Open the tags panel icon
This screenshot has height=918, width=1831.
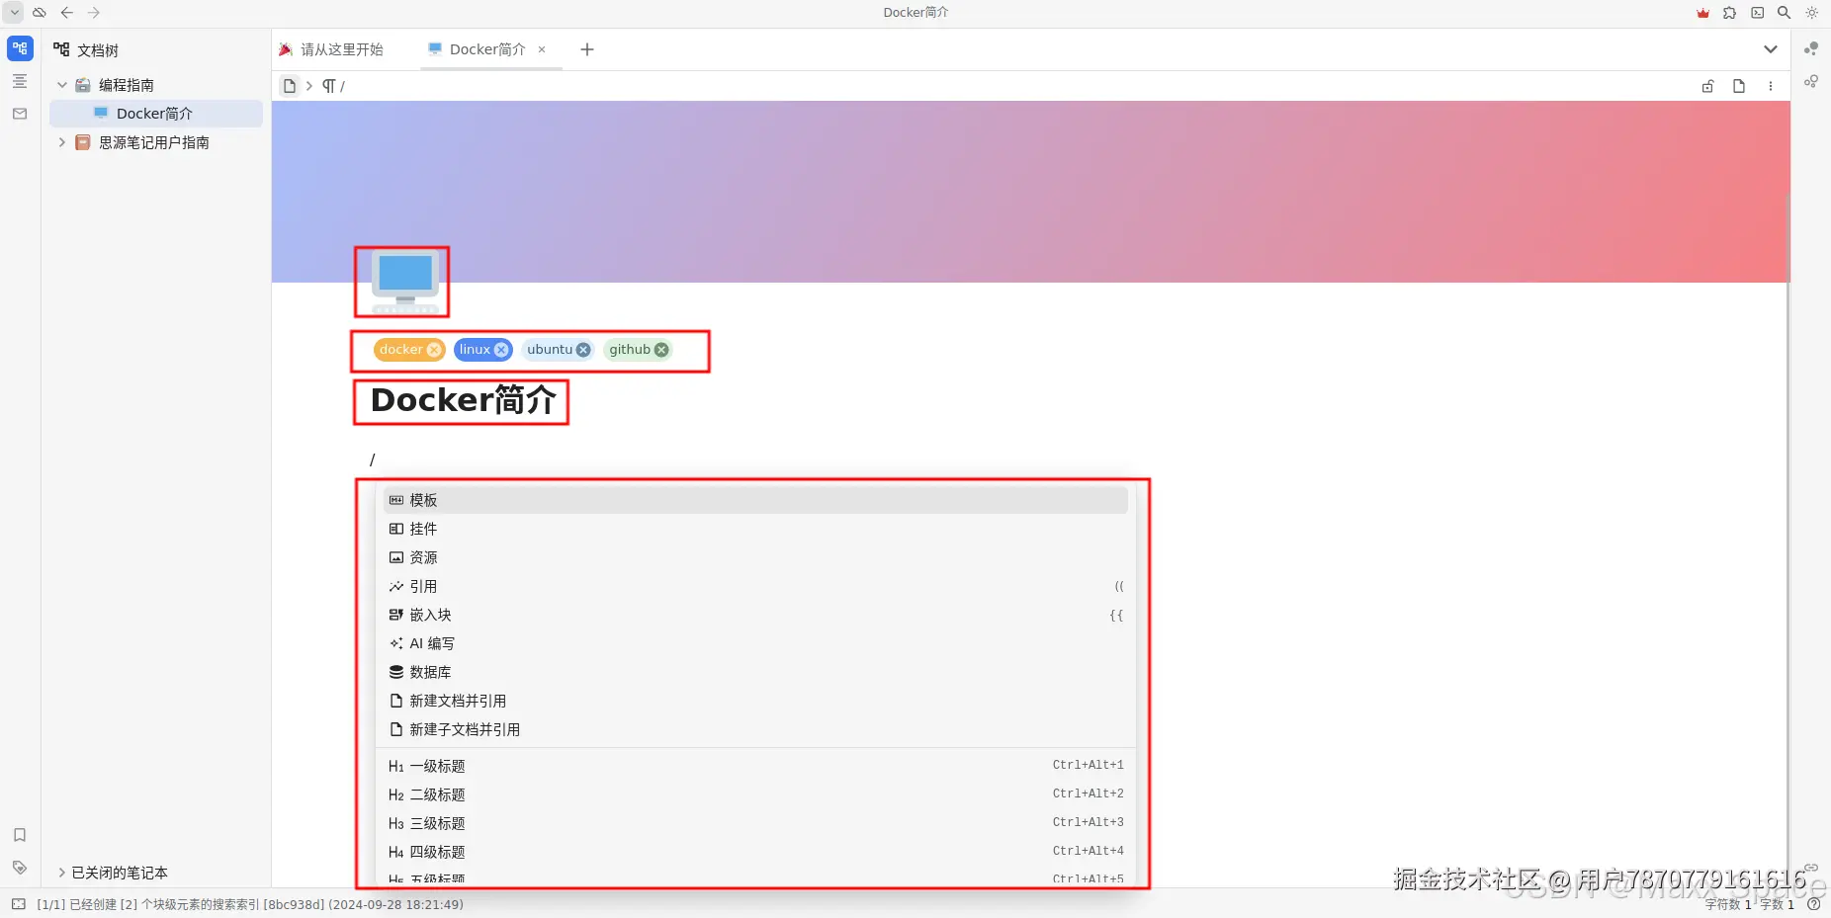click(x=20, y=868)
